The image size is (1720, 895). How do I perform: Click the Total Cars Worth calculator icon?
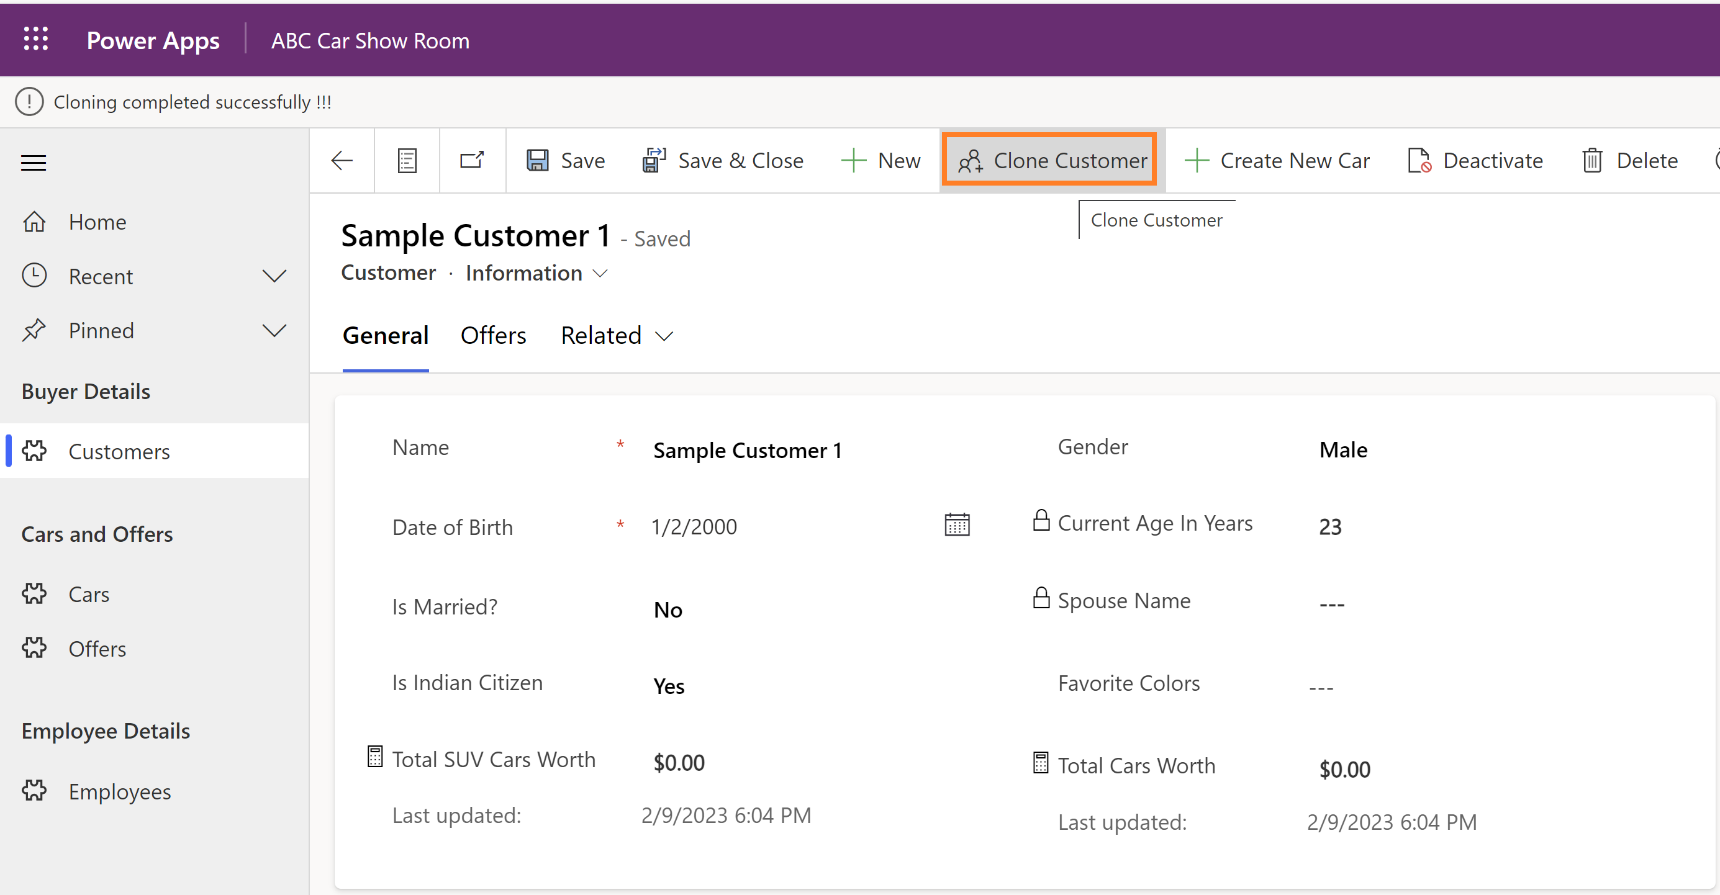pos(1040,763)
